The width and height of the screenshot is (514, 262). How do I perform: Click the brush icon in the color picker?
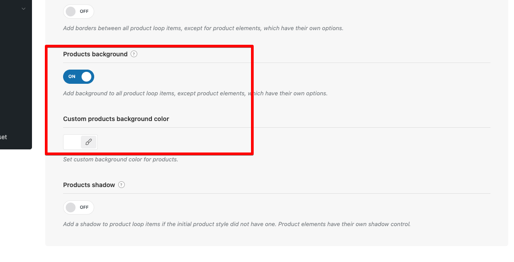pyautogui.click(x=88, y=142)
